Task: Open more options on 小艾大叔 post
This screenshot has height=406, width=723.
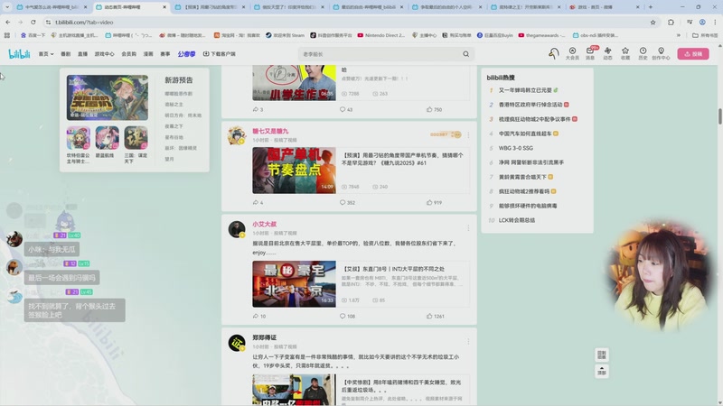Action: (x=468, y=228)
